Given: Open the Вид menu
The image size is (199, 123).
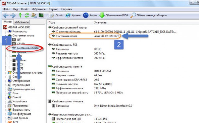Looking at the screenshot, I should click(16, 9).
